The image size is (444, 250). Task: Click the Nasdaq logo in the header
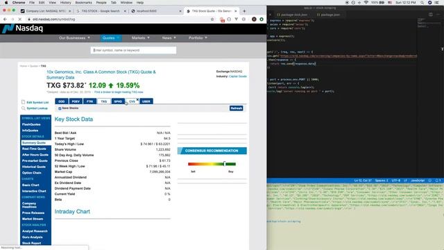23,28
